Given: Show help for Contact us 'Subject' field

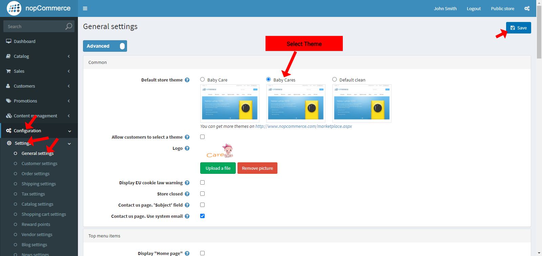Looking at the screenshot, I should (x=187, y=205).
